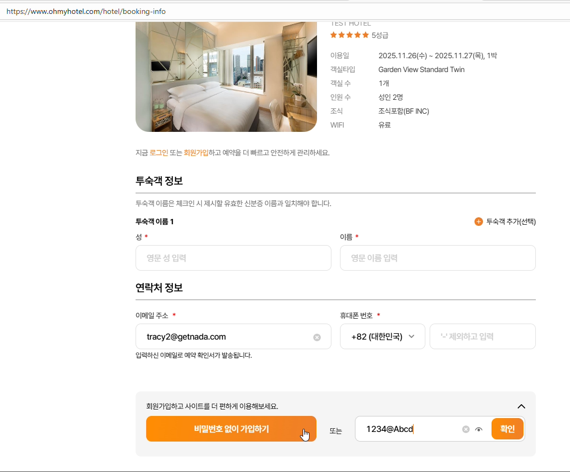The width and height of the screenshot is (570, 472).
Task: Click the email field containing tracy2@getnada.com
Action: [x=224, y=337]
